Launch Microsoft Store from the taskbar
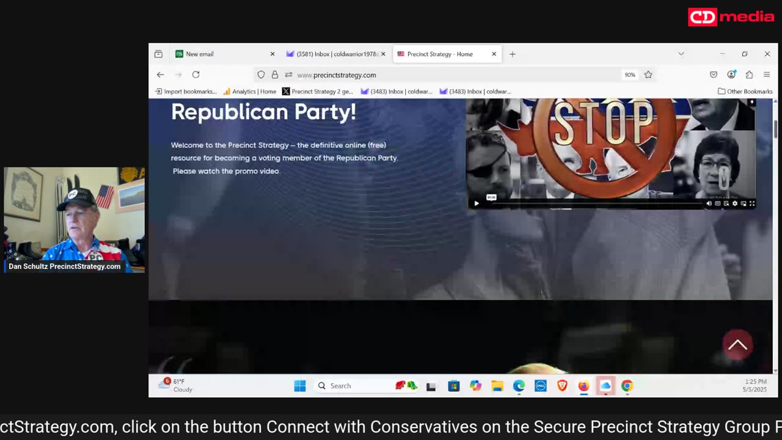The image size is (782, 440). pyautogui.click(x=453, y=386)
